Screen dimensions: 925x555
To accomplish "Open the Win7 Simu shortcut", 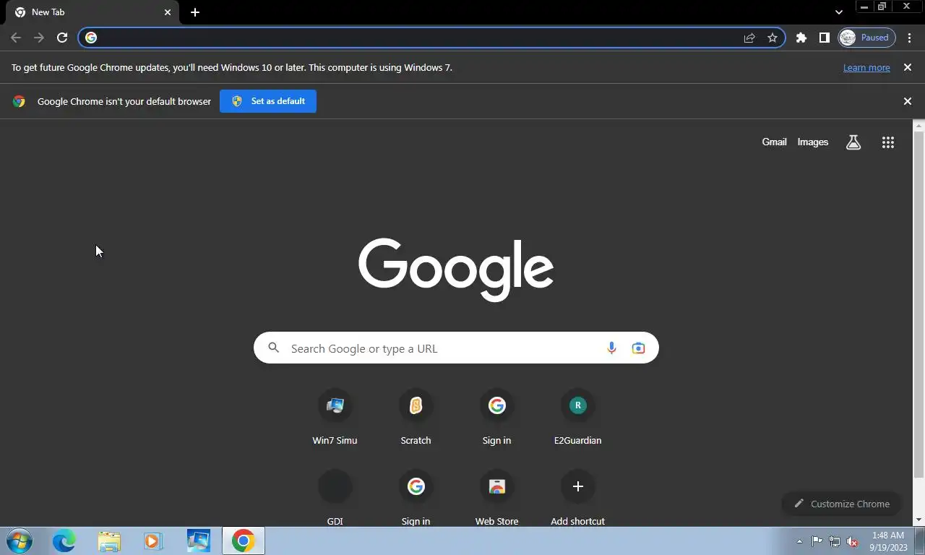I will point(335,417).
